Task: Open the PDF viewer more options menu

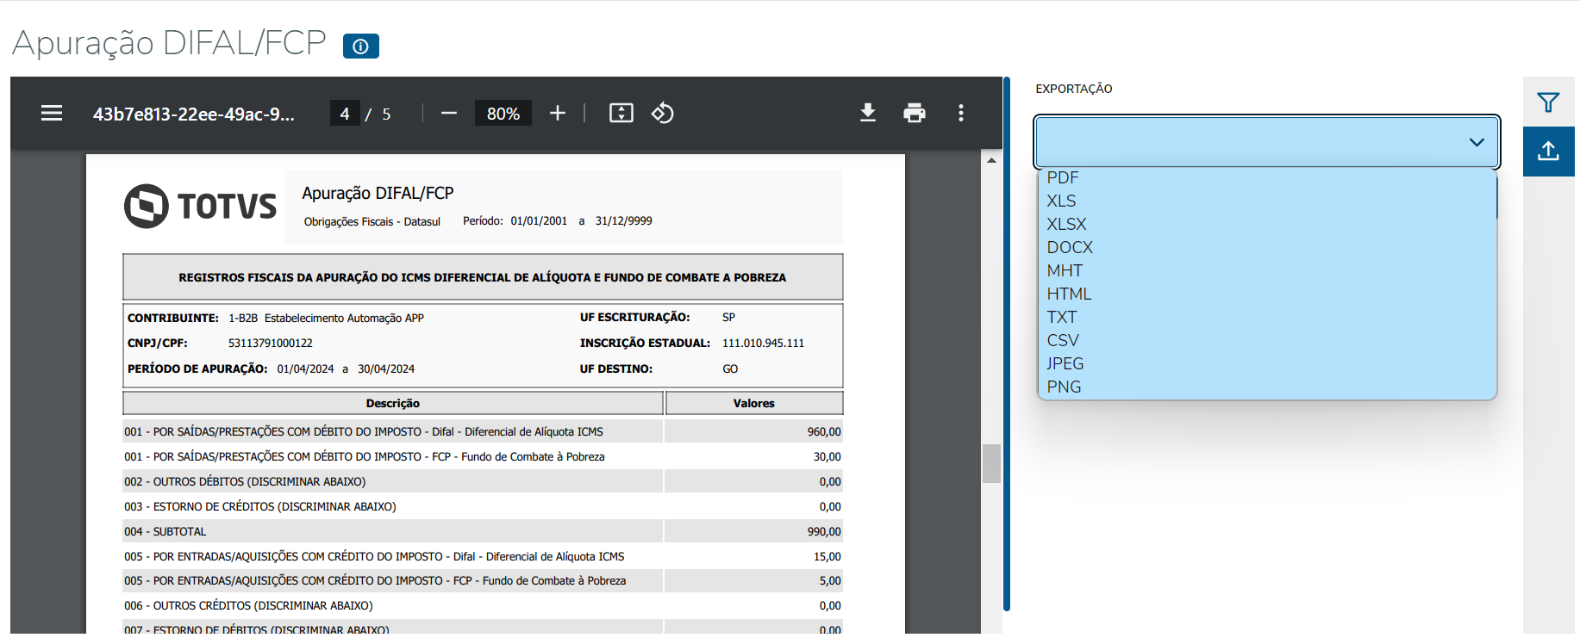Action: coord(961,113)
